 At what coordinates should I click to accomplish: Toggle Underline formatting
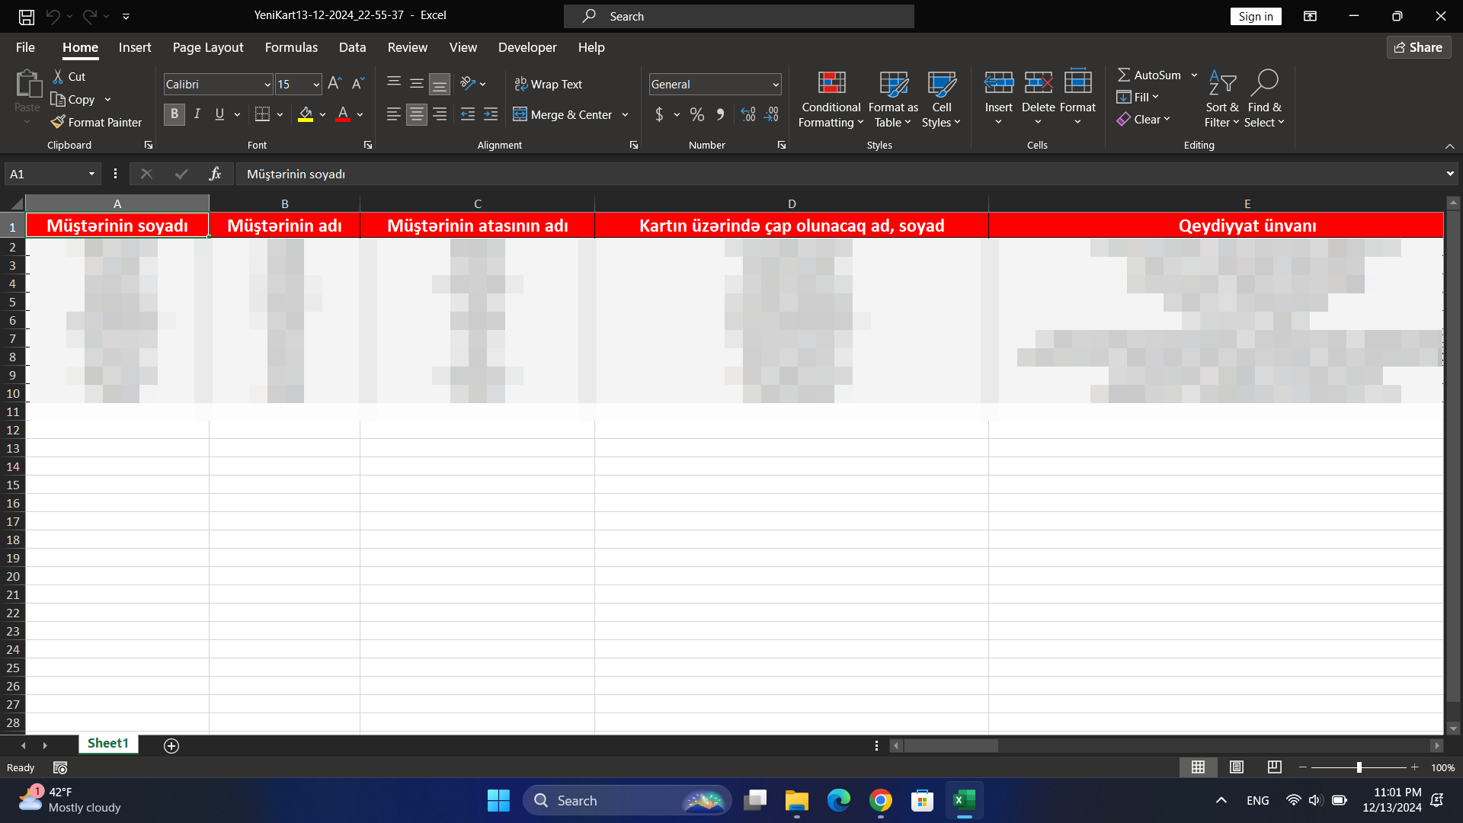pos(219,114)
